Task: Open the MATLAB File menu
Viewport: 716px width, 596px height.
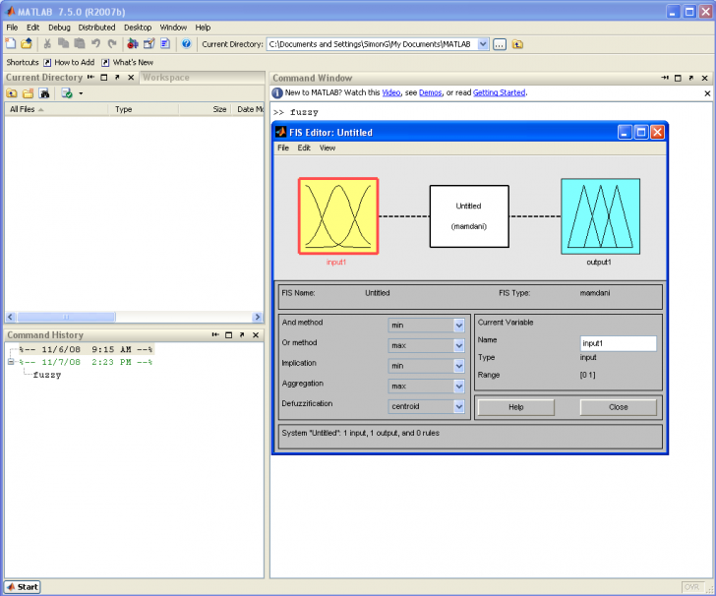Action: (12, 28)
